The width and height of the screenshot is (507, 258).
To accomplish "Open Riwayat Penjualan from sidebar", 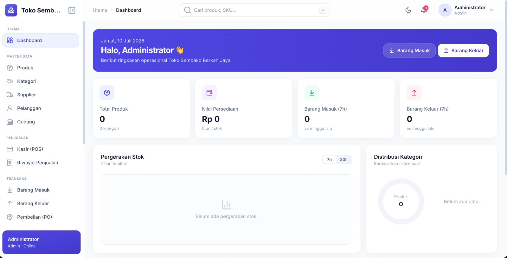I will pyautogui.click(x=40, y=163).
